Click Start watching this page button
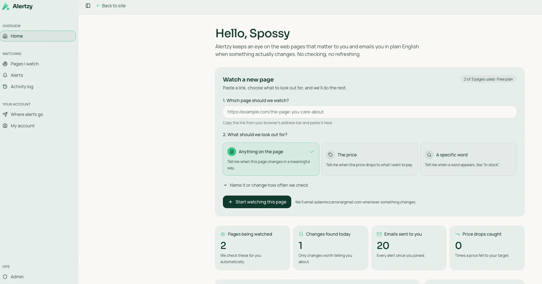This screenshot has height=284, width=542. click(x=257, y=202)
